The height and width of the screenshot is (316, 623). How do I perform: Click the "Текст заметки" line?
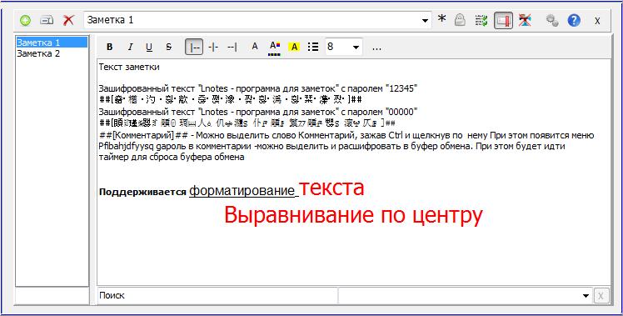click(129, 67)
